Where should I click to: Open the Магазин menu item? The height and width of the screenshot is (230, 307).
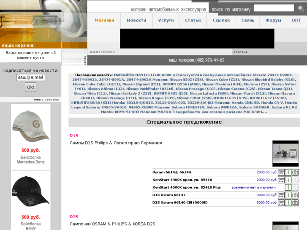click(x=104, y=20)
